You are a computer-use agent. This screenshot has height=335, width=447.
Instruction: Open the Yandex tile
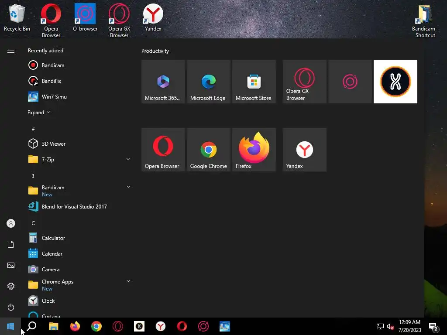[x=304, y=150]
